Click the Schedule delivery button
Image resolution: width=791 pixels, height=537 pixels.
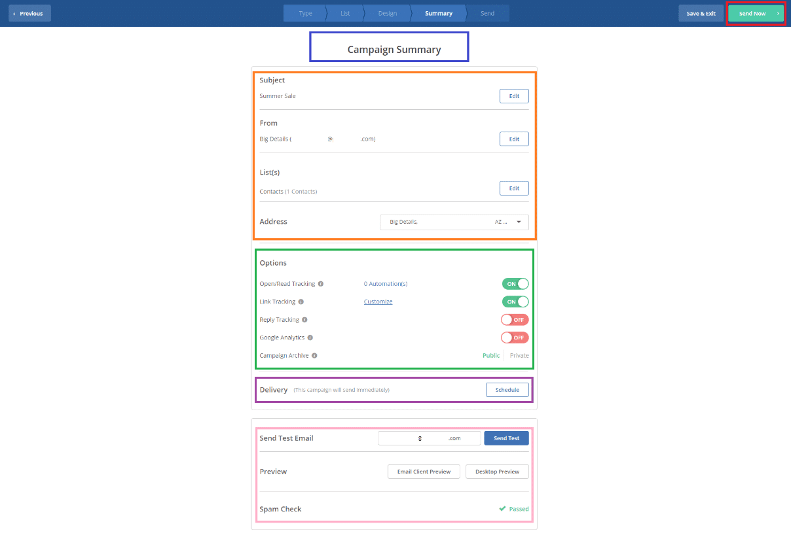[x=507, y=390]
